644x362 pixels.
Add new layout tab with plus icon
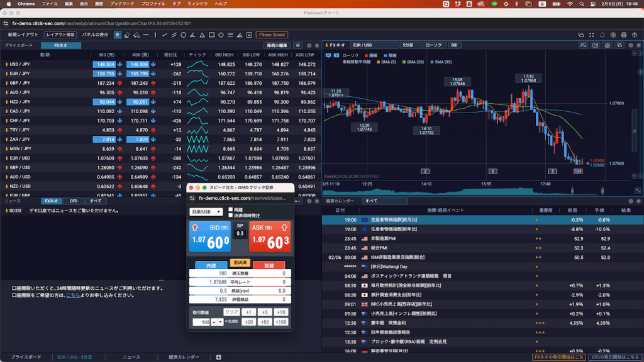[x=218, y=357]
